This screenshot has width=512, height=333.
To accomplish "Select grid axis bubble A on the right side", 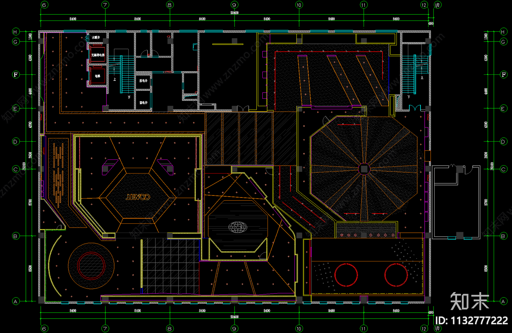I will click(503, 301).
